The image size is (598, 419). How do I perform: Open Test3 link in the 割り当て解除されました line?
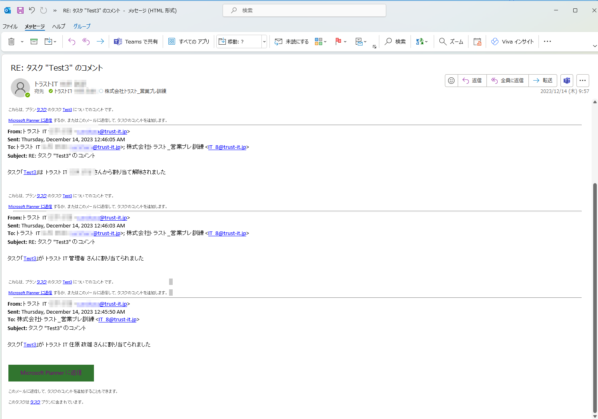click(30, 172)
